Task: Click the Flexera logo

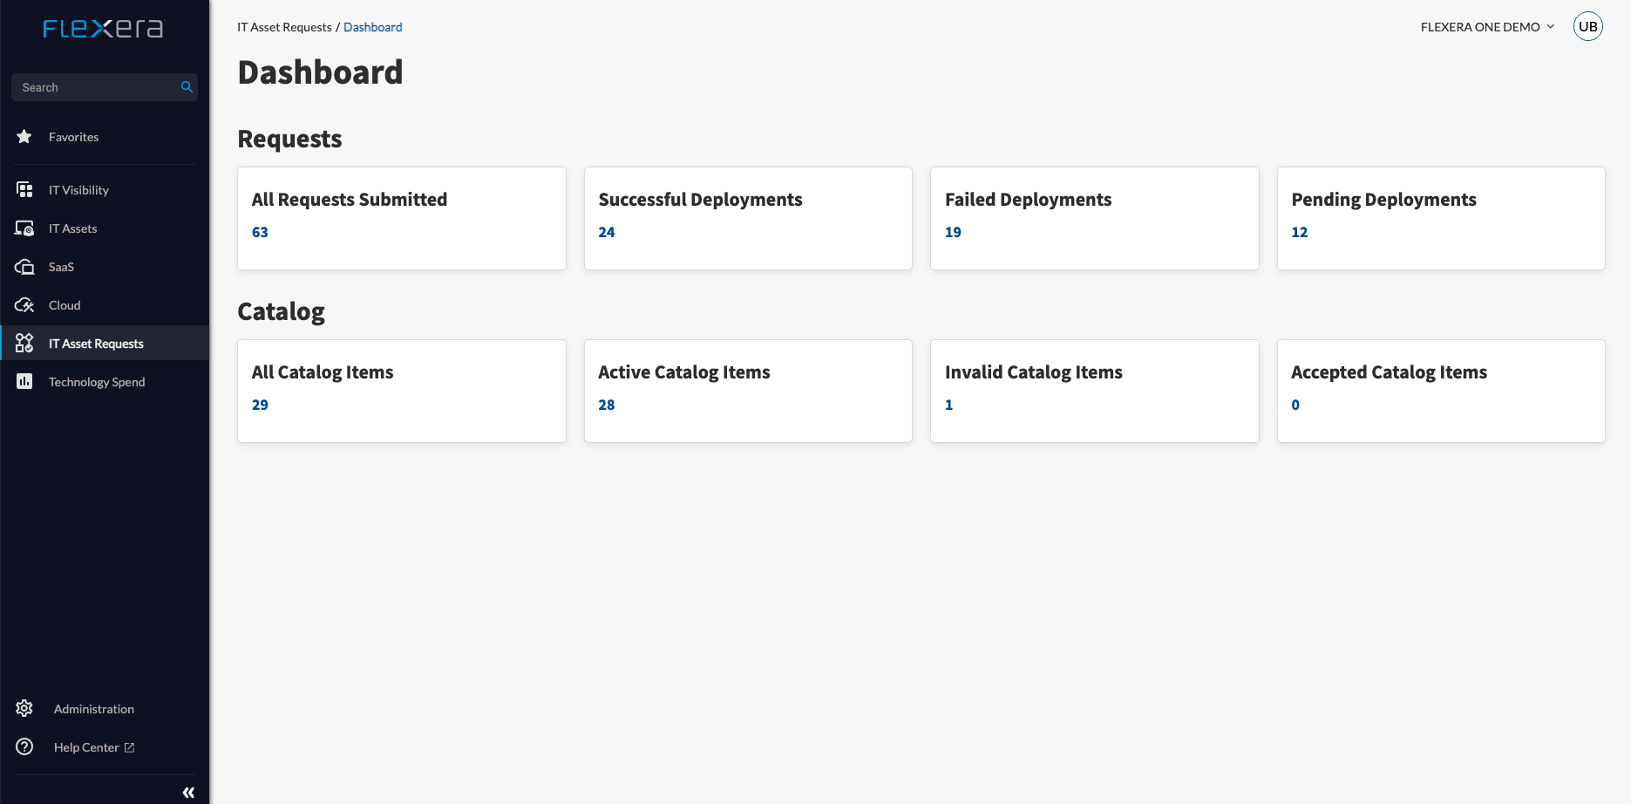Action: pyautogui.click(x=103, y=29)
